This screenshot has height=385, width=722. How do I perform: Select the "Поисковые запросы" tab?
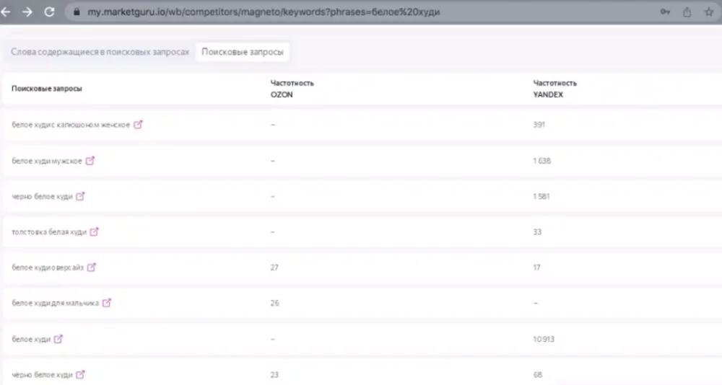[x=242, y=53]
